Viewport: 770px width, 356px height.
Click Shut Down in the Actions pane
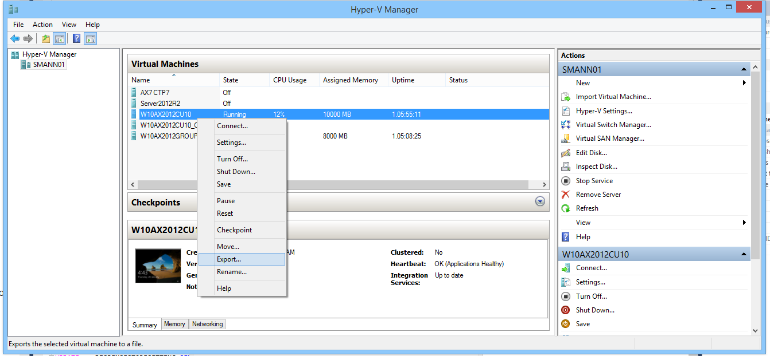(595, 310)
